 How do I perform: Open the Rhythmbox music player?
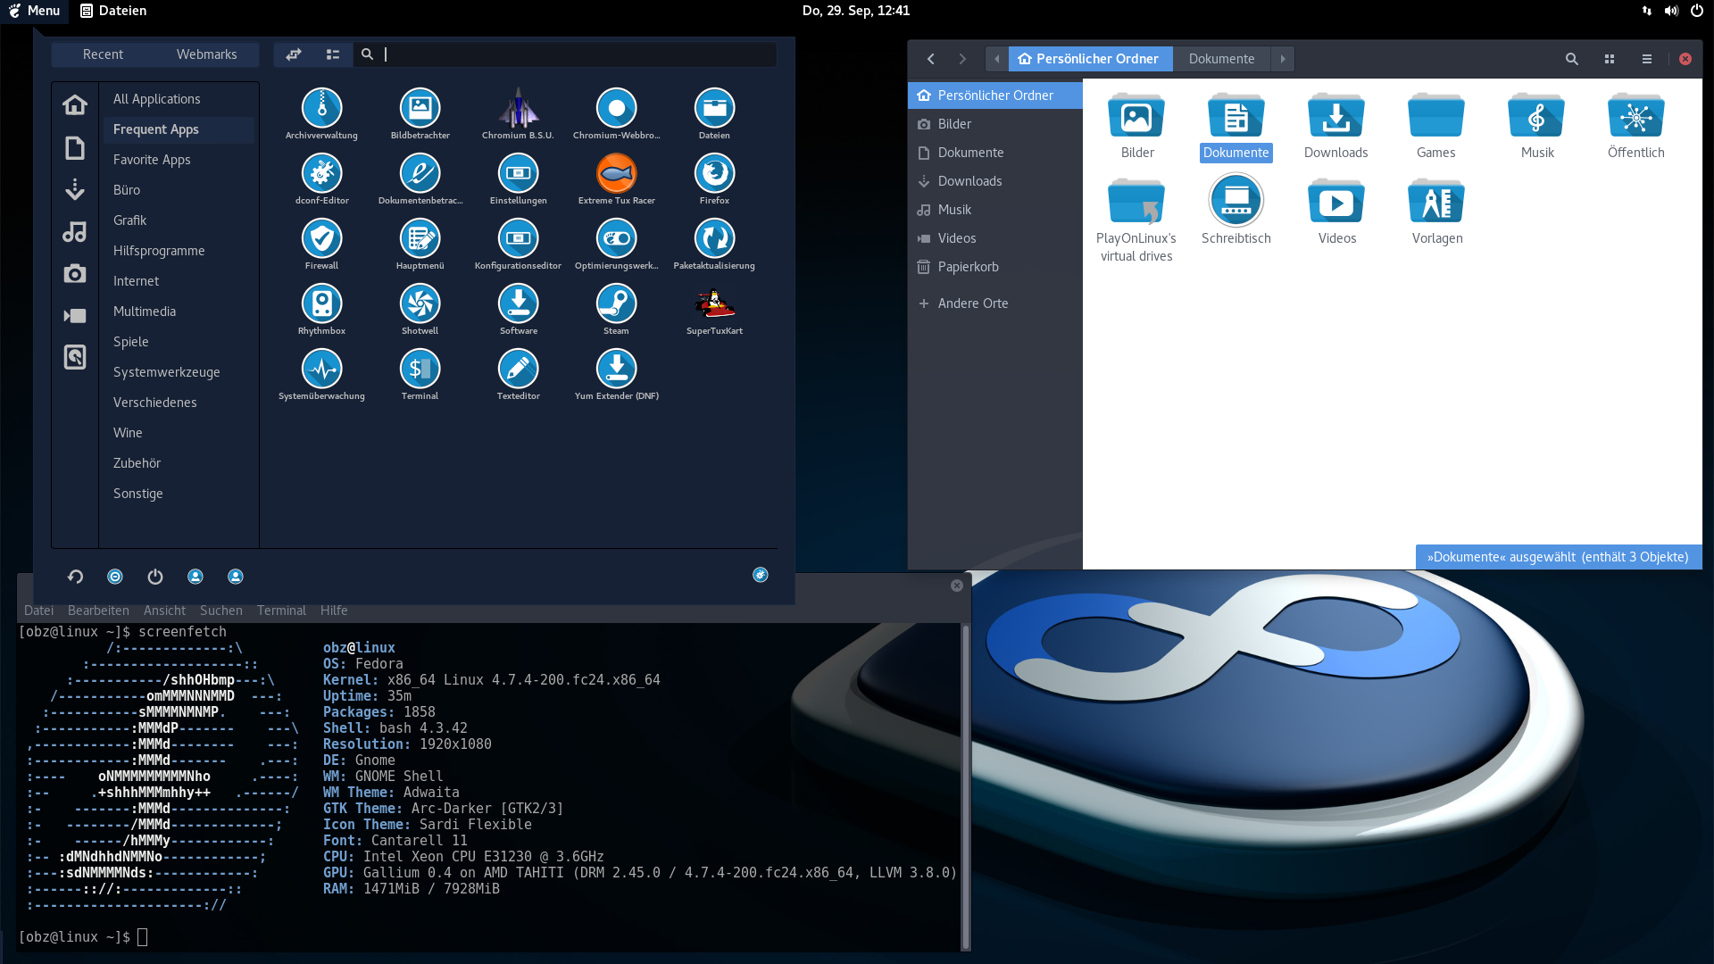click(321, 304)
